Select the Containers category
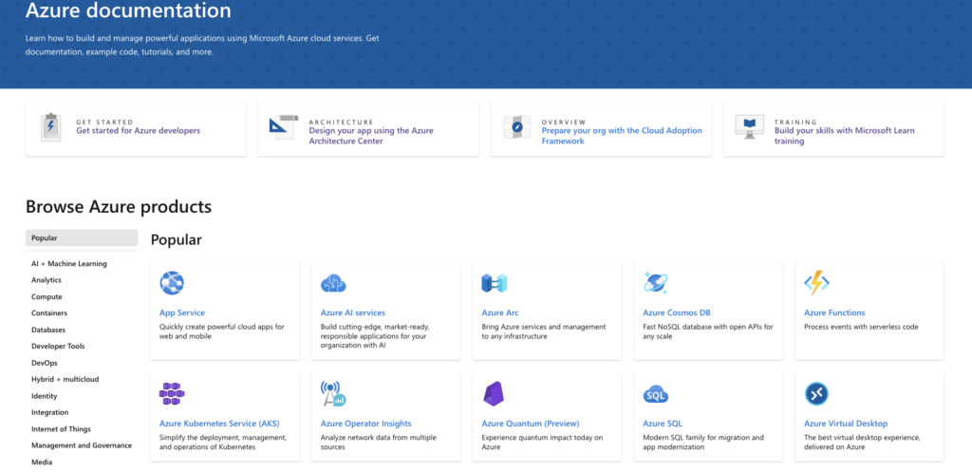 pos(49,313)
